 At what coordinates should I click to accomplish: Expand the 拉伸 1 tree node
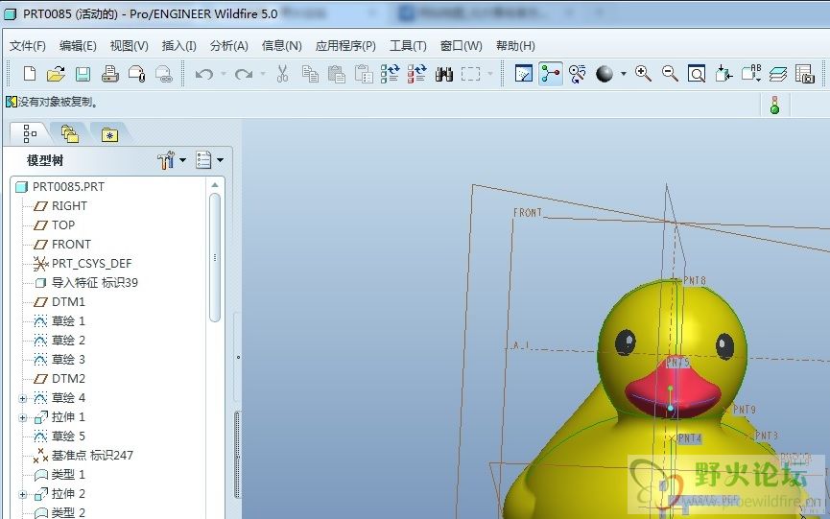tap(22, 417)
